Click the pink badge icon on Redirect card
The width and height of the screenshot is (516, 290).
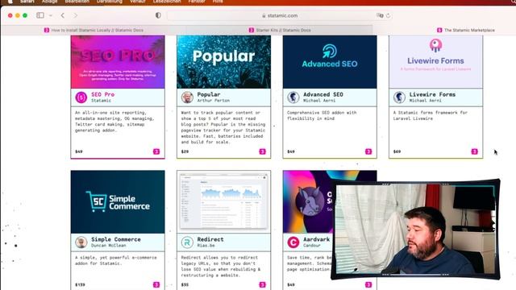(x=262, y=284)
